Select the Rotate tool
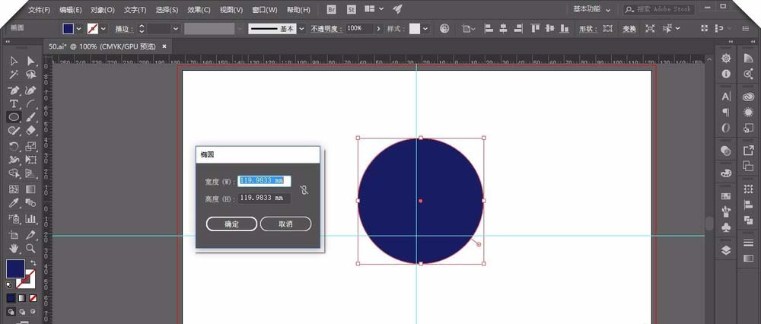 click(14, 146)
